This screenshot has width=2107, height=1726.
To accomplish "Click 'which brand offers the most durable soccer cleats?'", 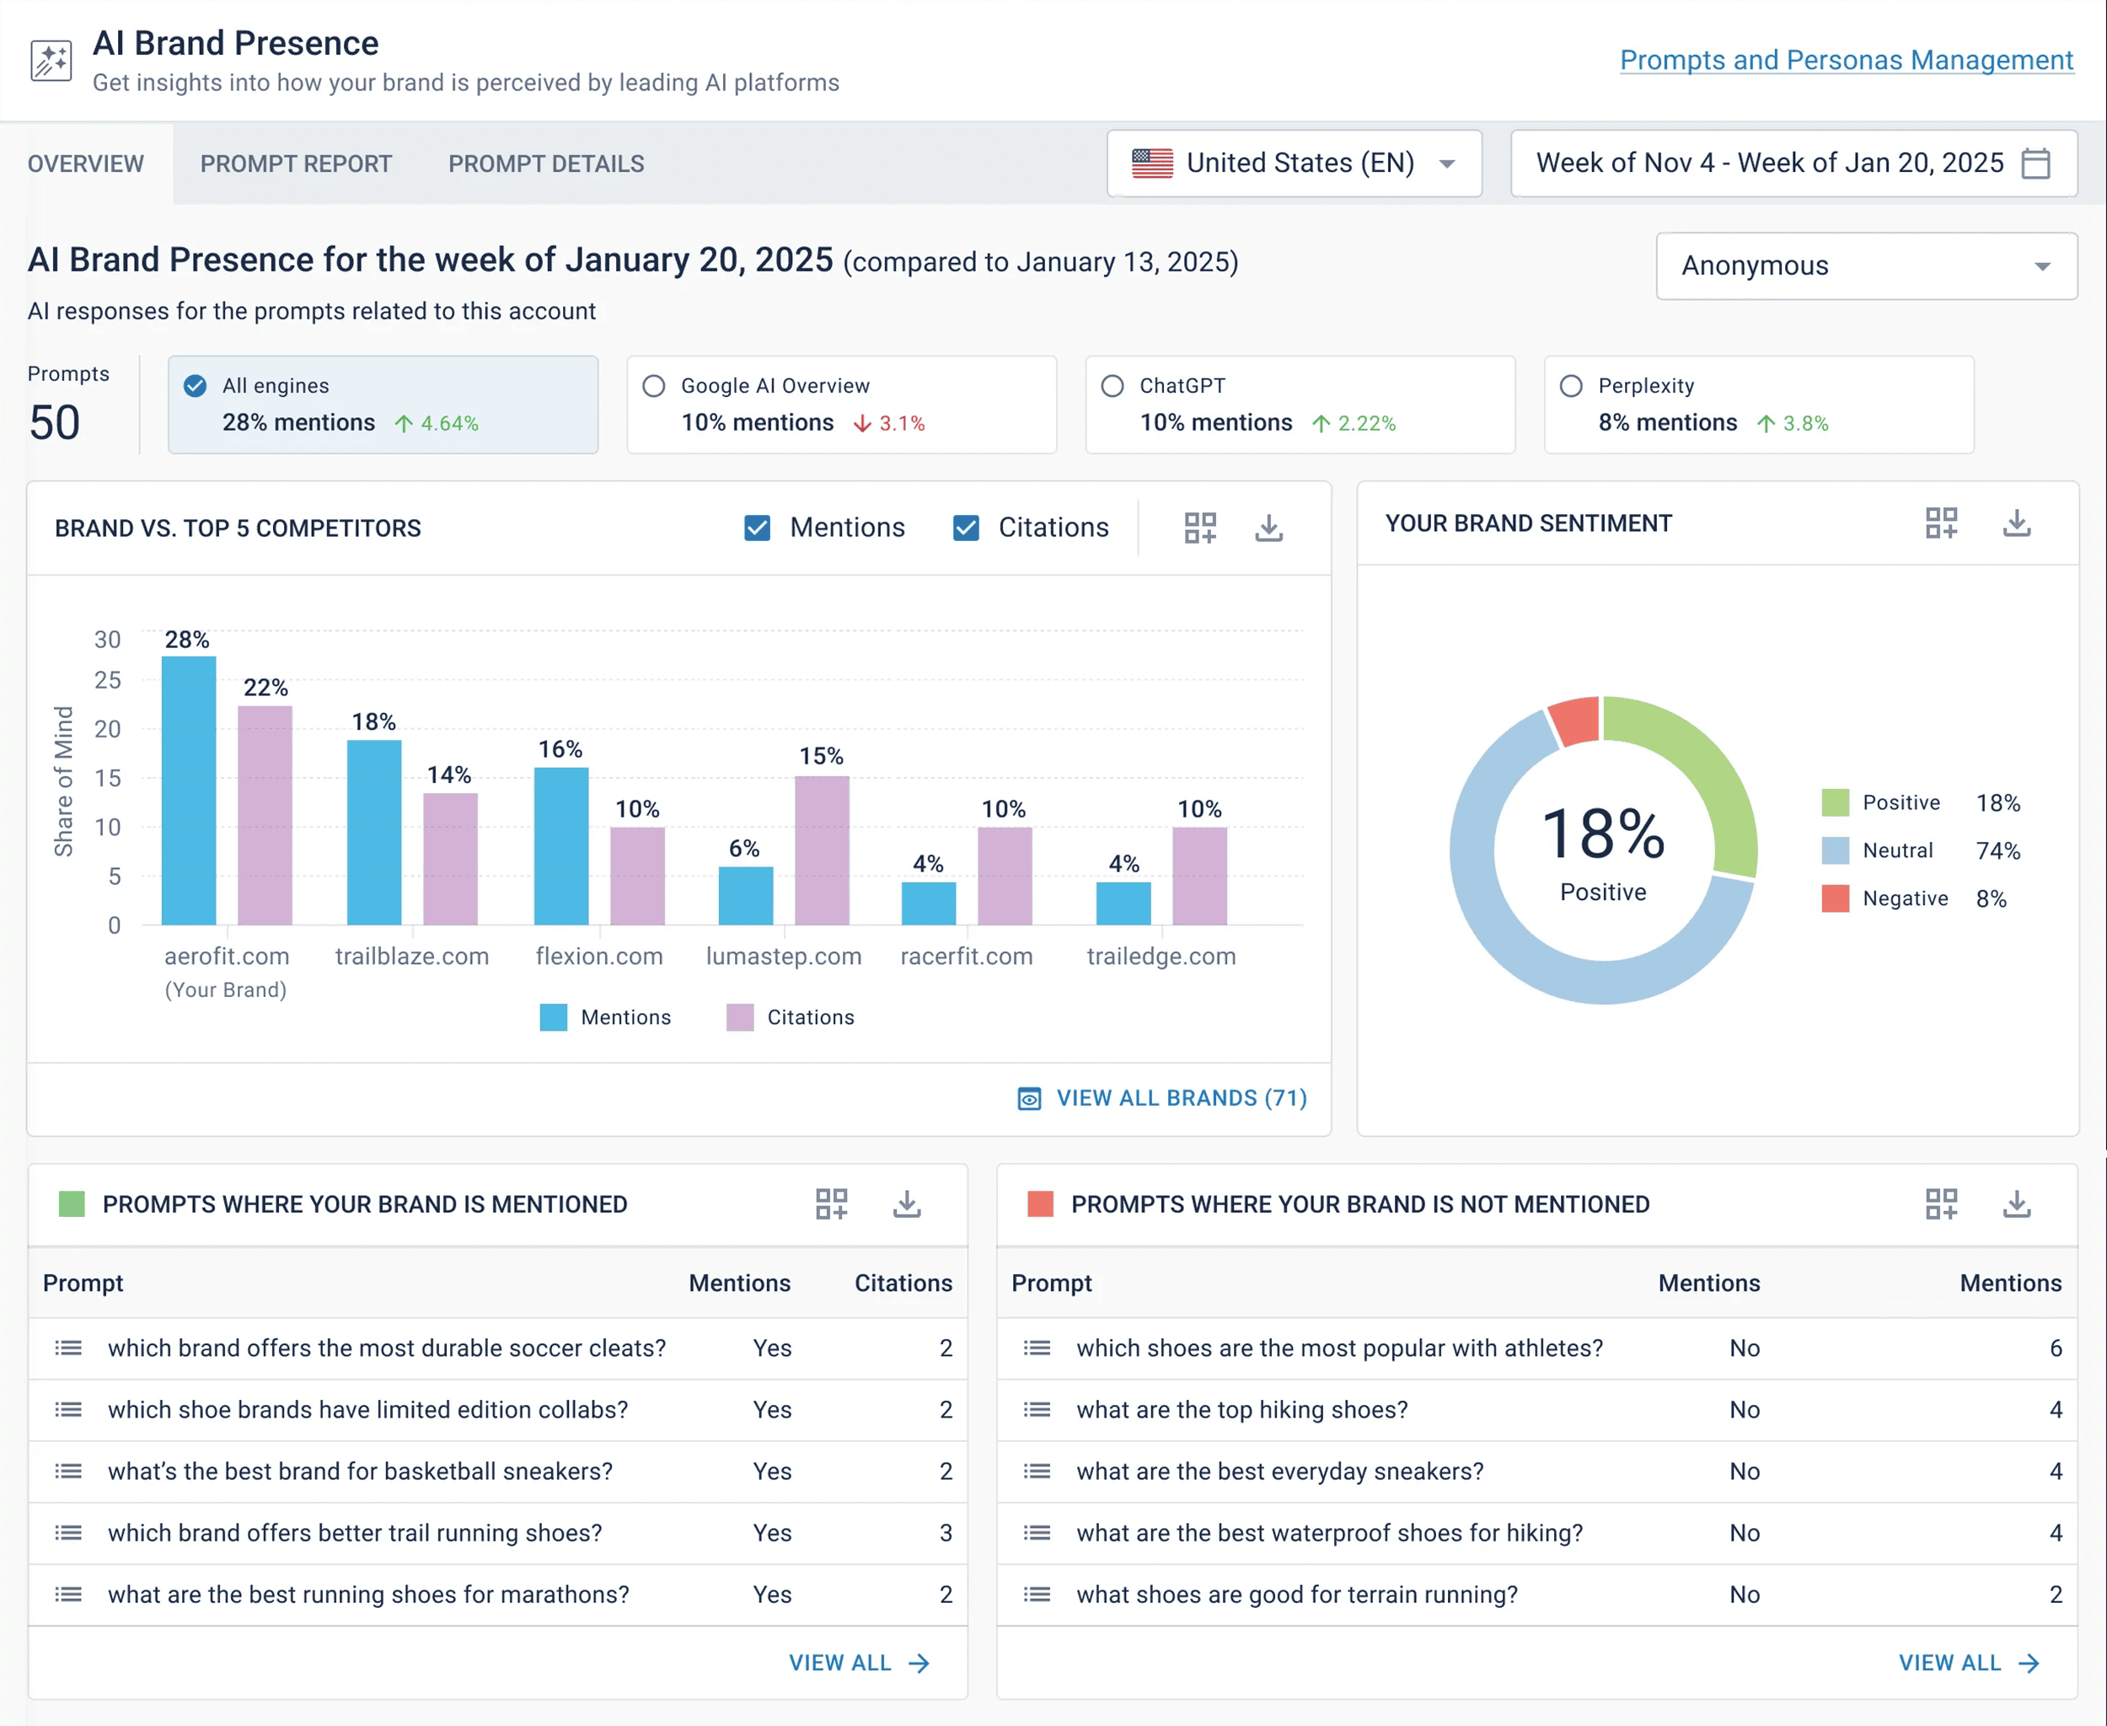I will [x=387, y=1348].
